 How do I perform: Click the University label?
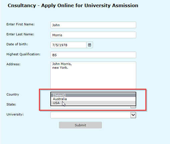point(15,114)
